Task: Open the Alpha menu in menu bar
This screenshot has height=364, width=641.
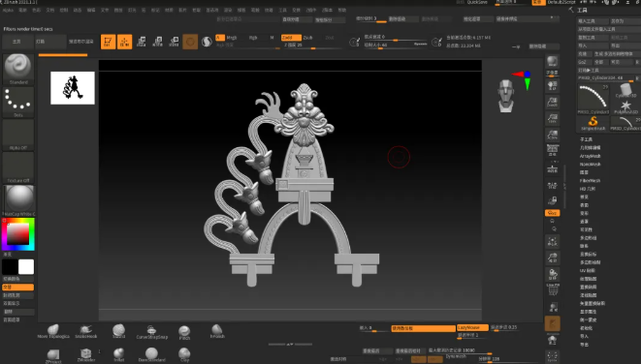Action: (8, 11)
